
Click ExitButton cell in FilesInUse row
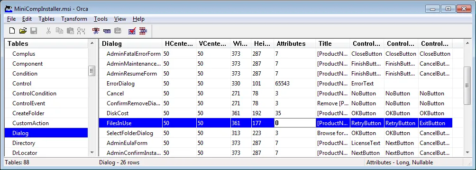coord(435,123)
